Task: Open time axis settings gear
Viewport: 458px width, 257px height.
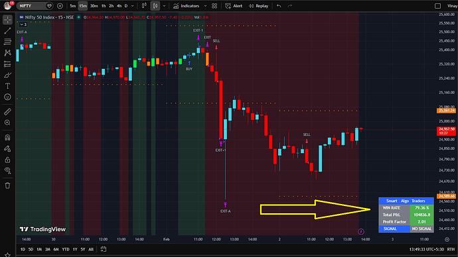Action: coord(447,240)
